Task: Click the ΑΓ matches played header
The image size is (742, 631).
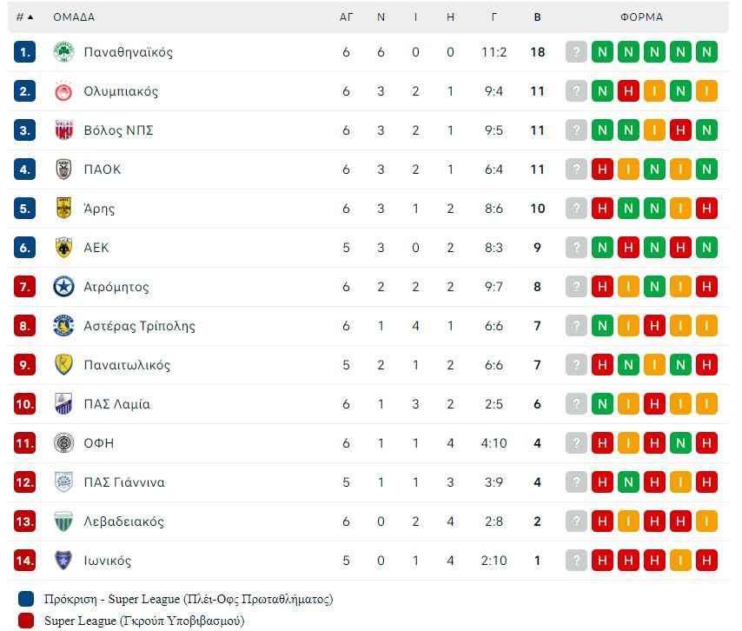Action: click(346, 17)
